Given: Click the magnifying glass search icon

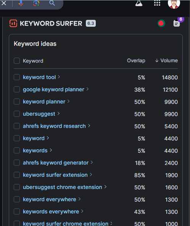Looking at the screenshot, I should click(x=52, y=3).
